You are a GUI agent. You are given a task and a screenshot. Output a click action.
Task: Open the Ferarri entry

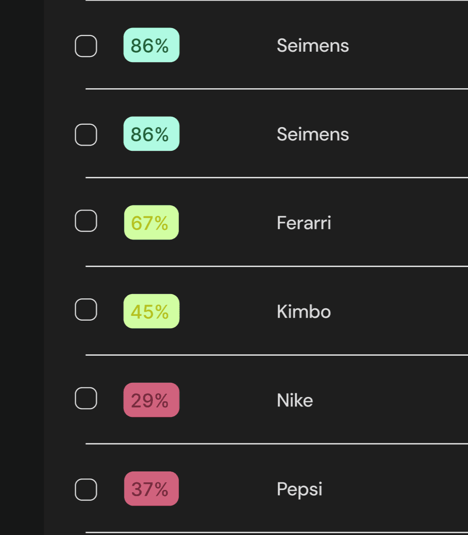[x=304, y=222]
